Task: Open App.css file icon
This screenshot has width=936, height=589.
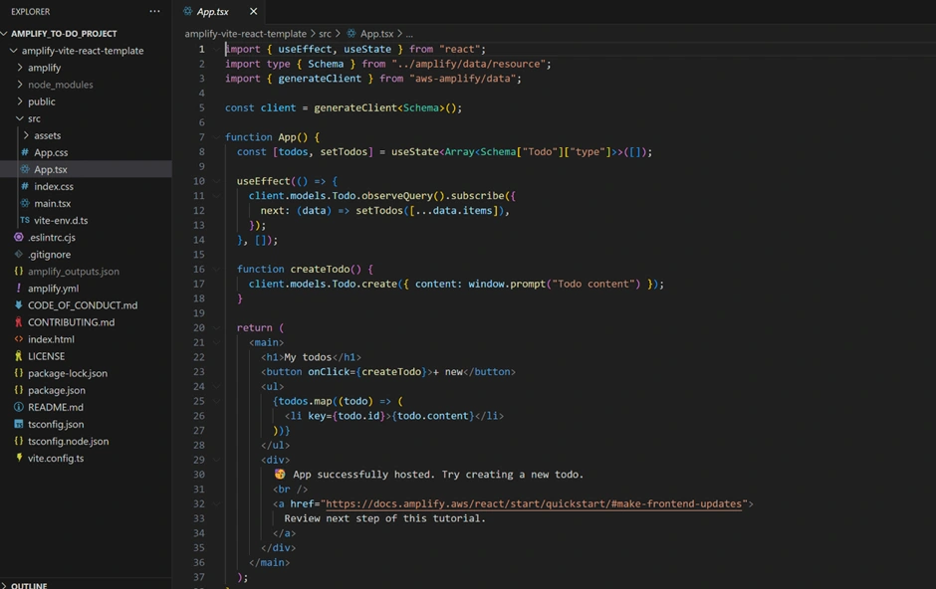Action: point(25,152)
